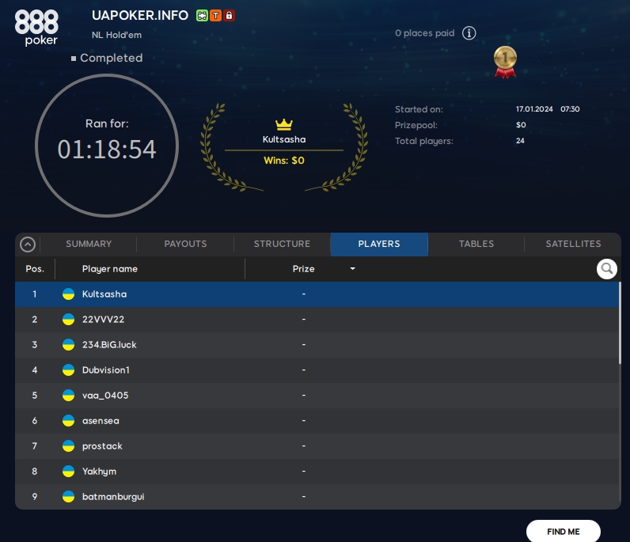Click the UAPOKER.INFO tournament title
Viewport: 630px width, 542px height.
coord(140,15)
